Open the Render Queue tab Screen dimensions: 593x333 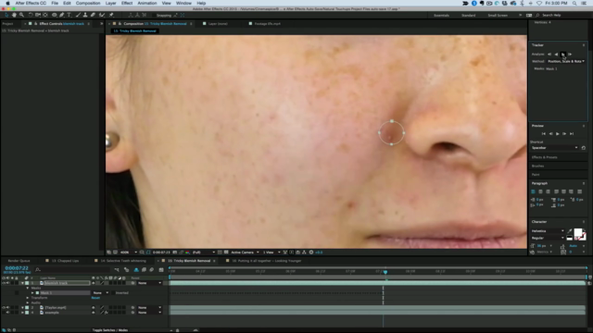click(x=19, y=261)
